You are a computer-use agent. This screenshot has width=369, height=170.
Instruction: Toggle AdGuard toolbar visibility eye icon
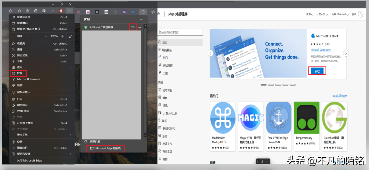pos(133,27)
